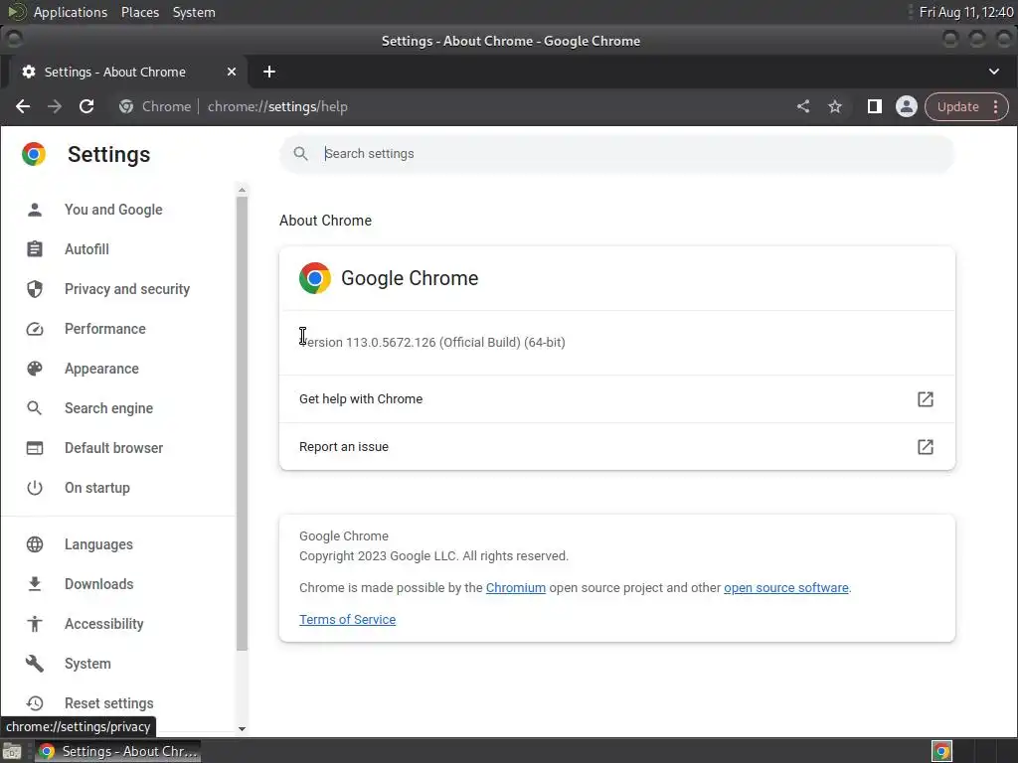Screen dimensions: 1018x763
Task: Click the Search settings field
Action: (x=616, y=154)
